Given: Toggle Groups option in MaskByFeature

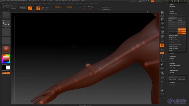Looking at the screenshot, I should point(182,31).
